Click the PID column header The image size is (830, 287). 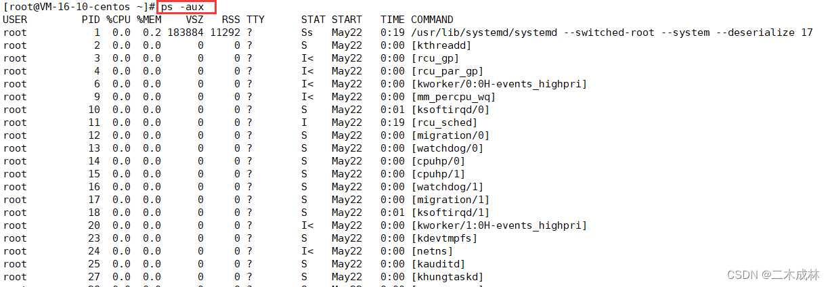tap(91, 20)
